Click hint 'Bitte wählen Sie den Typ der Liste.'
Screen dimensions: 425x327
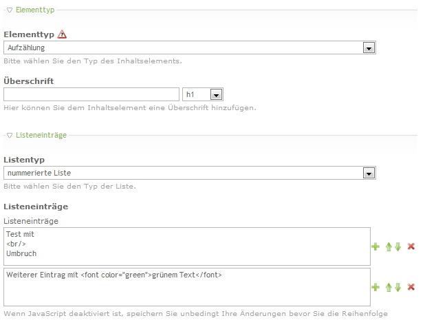[x=69, y=187]
